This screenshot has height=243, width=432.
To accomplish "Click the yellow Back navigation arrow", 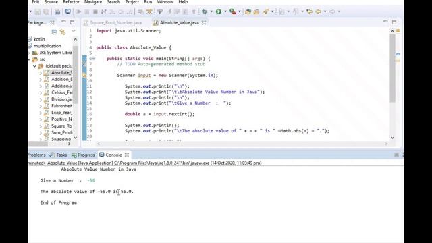I will (x=318, y=11).
